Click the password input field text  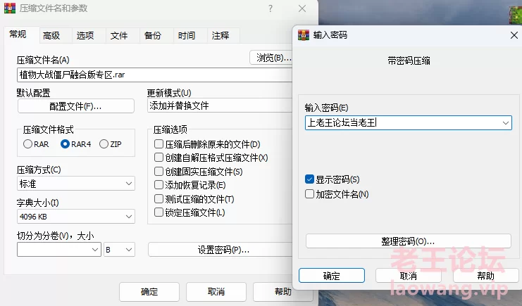coord(342,122)
